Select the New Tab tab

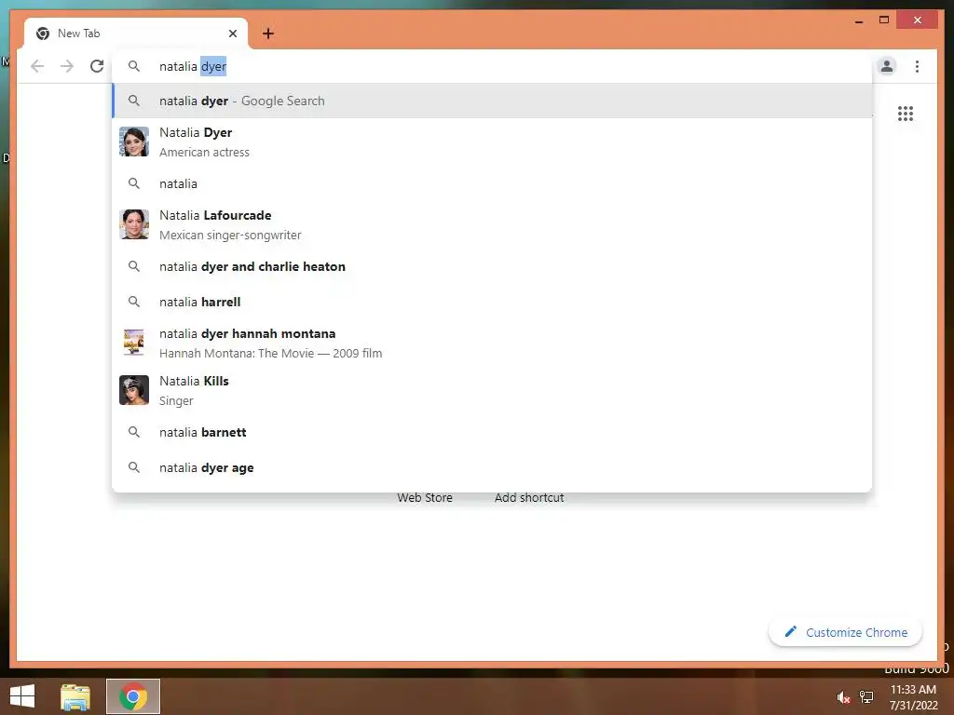[136, 34]
